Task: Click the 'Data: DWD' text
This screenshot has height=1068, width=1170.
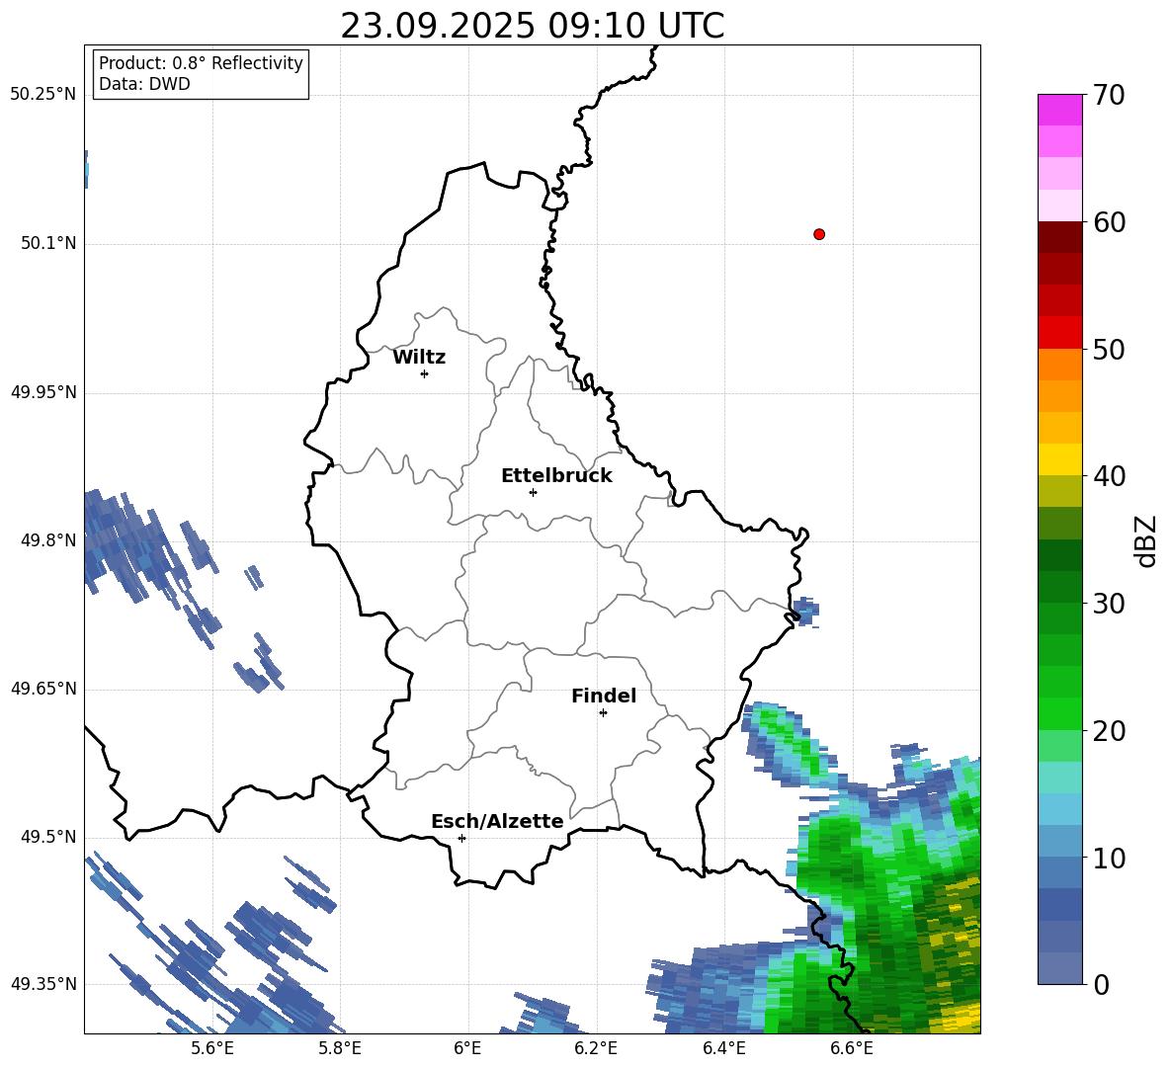Action: pyautogui.click(x=144, y=84)
